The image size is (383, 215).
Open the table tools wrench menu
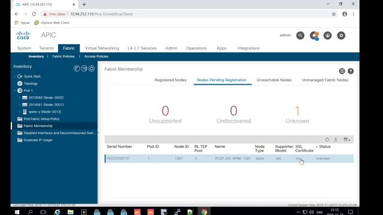click(x=346, y=140)
